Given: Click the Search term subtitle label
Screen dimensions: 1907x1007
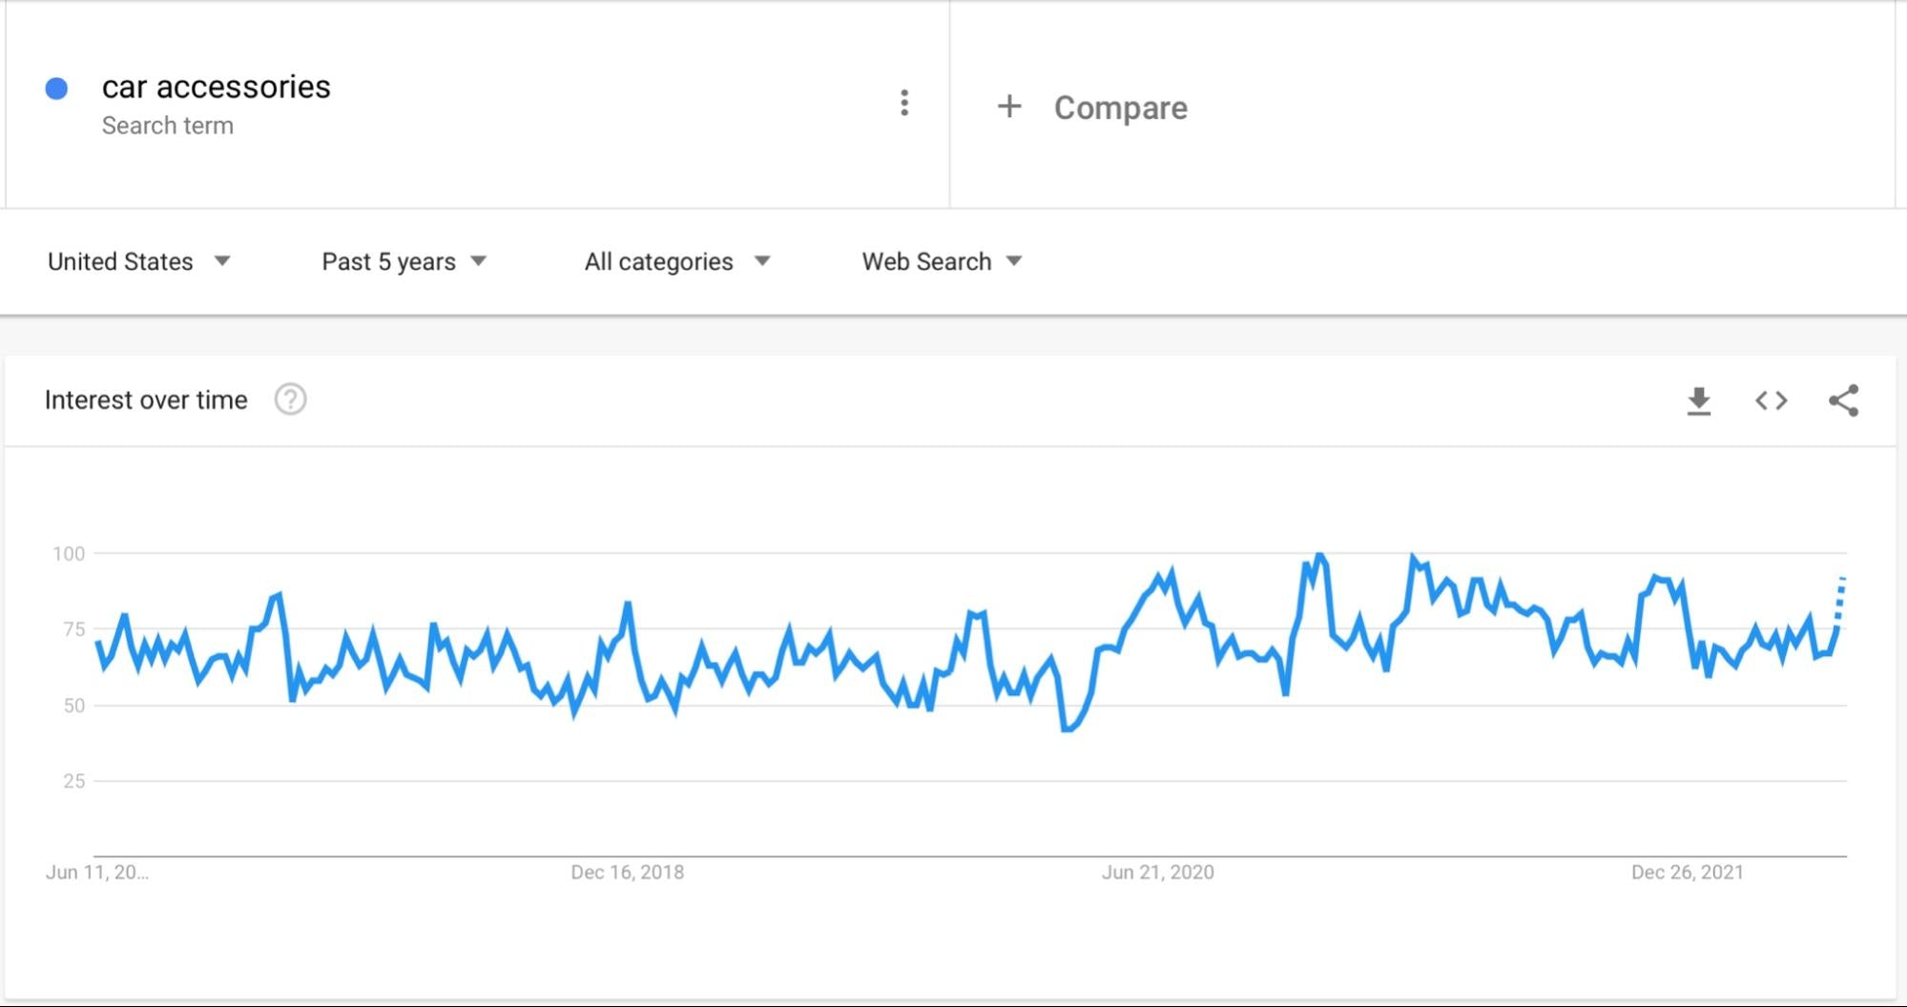Looking at the screenshot, I should 168,126.
